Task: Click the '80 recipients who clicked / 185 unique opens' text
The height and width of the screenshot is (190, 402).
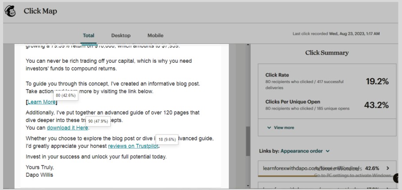Action: point(307,108)
